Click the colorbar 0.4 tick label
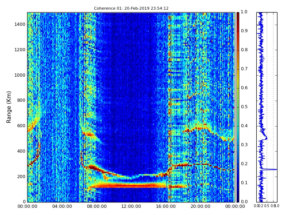This screenshot has height=215, width=286. tap(244, 126)
